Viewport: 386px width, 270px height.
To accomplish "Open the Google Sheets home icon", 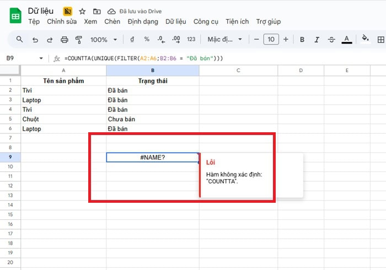I will pos(15,15).
